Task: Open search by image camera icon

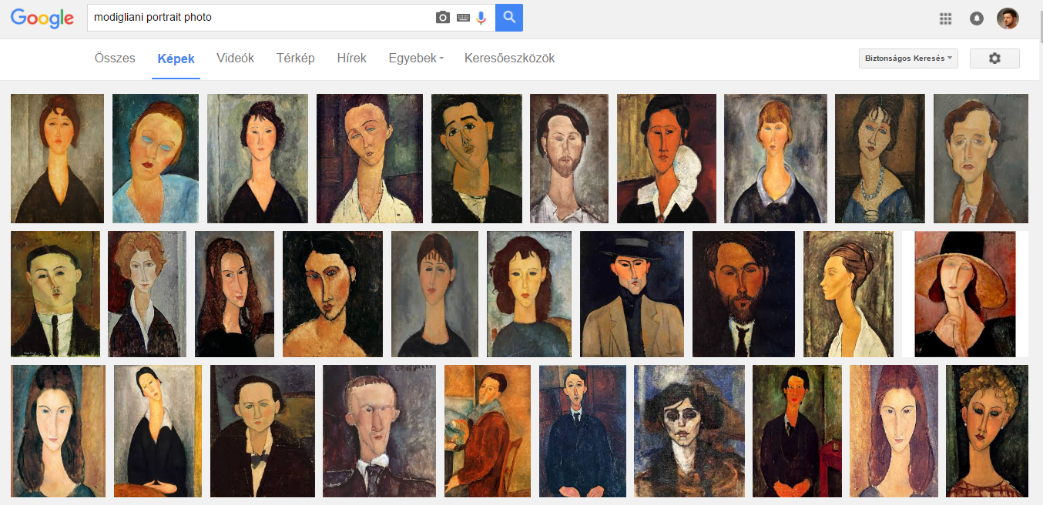Action: tap(443, 18)
